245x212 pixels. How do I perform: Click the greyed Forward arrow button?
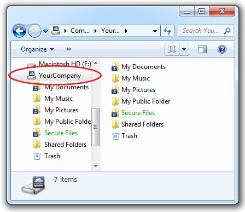click(x=34, y=31)
